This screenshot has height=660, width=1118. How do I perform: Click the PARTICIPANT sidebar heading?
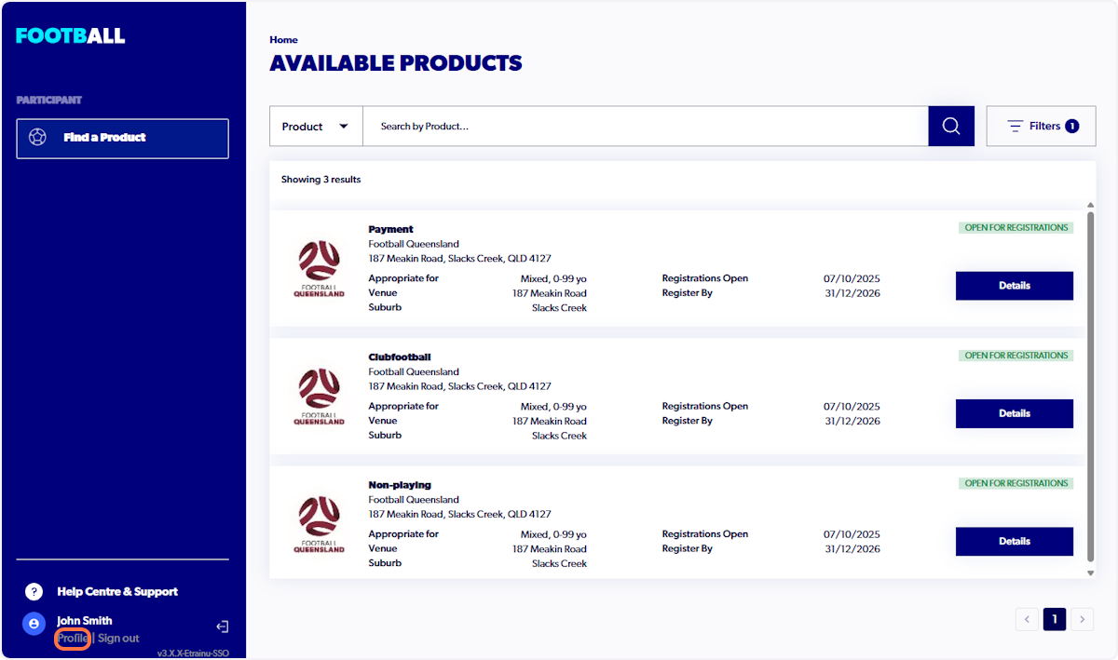click(49, 100)
